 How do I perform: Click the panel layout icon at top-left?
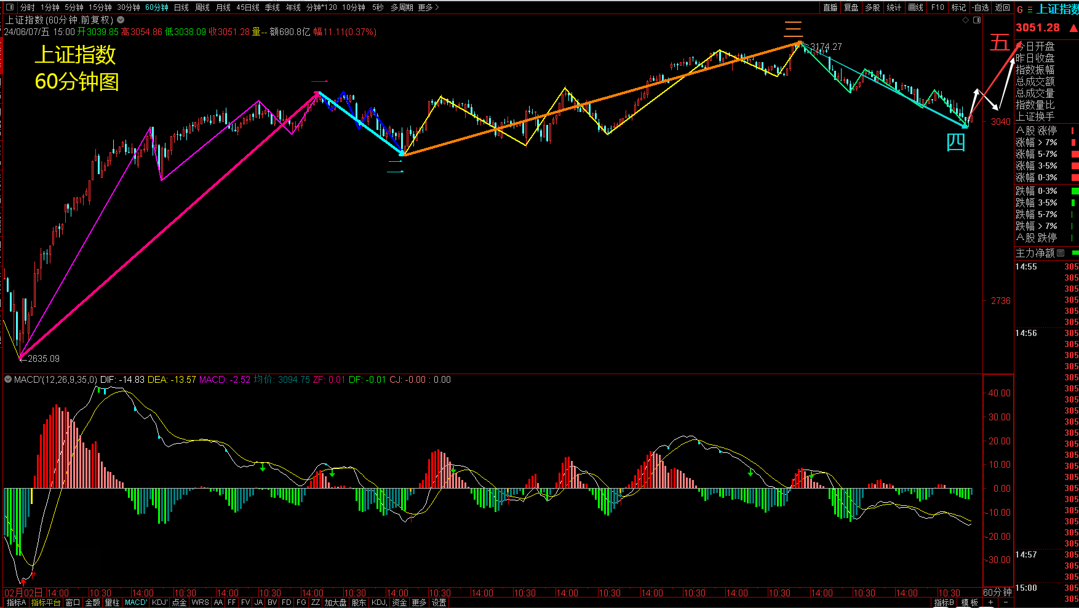pyautogui.click(x=9, y=7)
